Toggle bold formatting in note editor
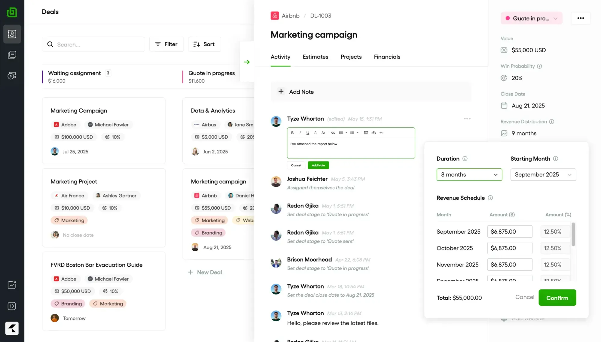 (x=292, y=133)
